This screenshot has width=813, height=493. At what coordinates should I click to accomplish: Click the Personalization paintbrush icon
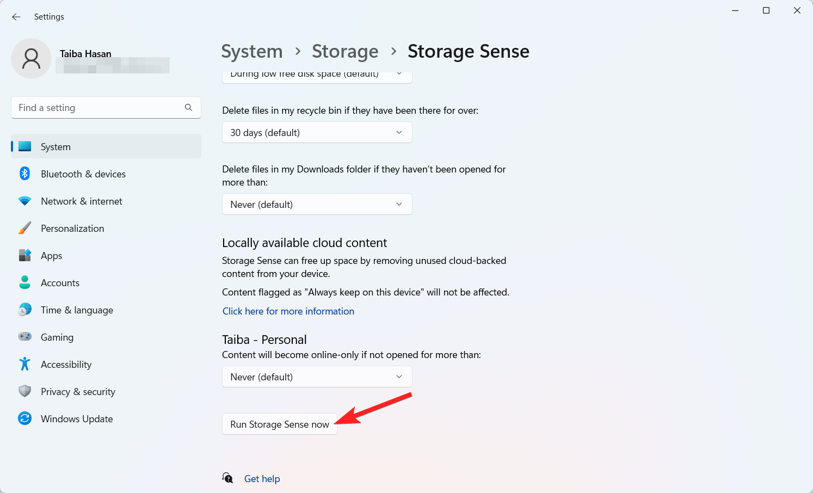tap(24, 229)
